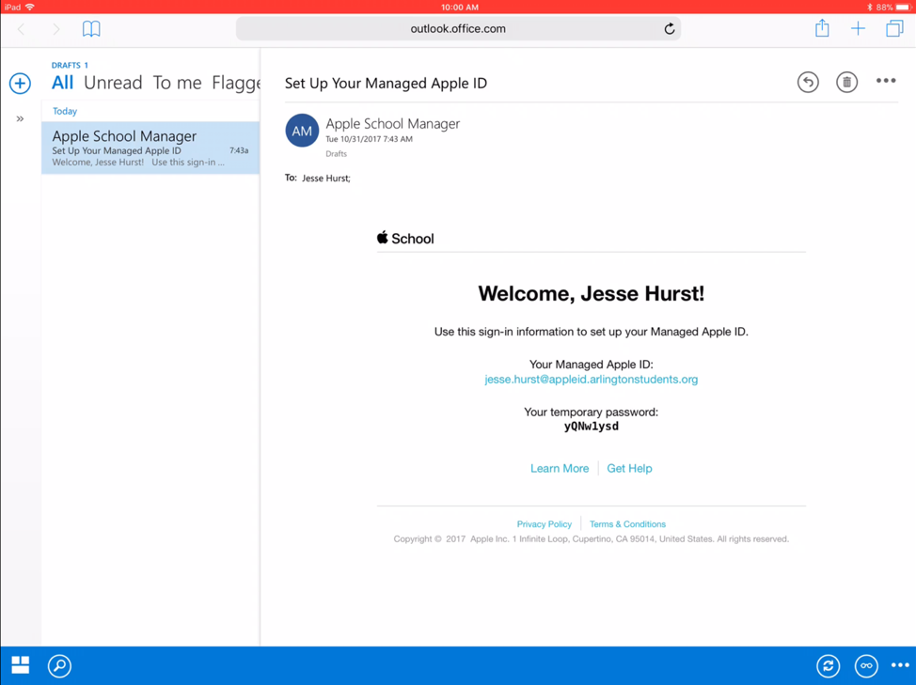The height and width of the screenshot is (685, 916).
Task: Open the Privacy Policy link
Action: pyautogui.click(x=544, y=524)
